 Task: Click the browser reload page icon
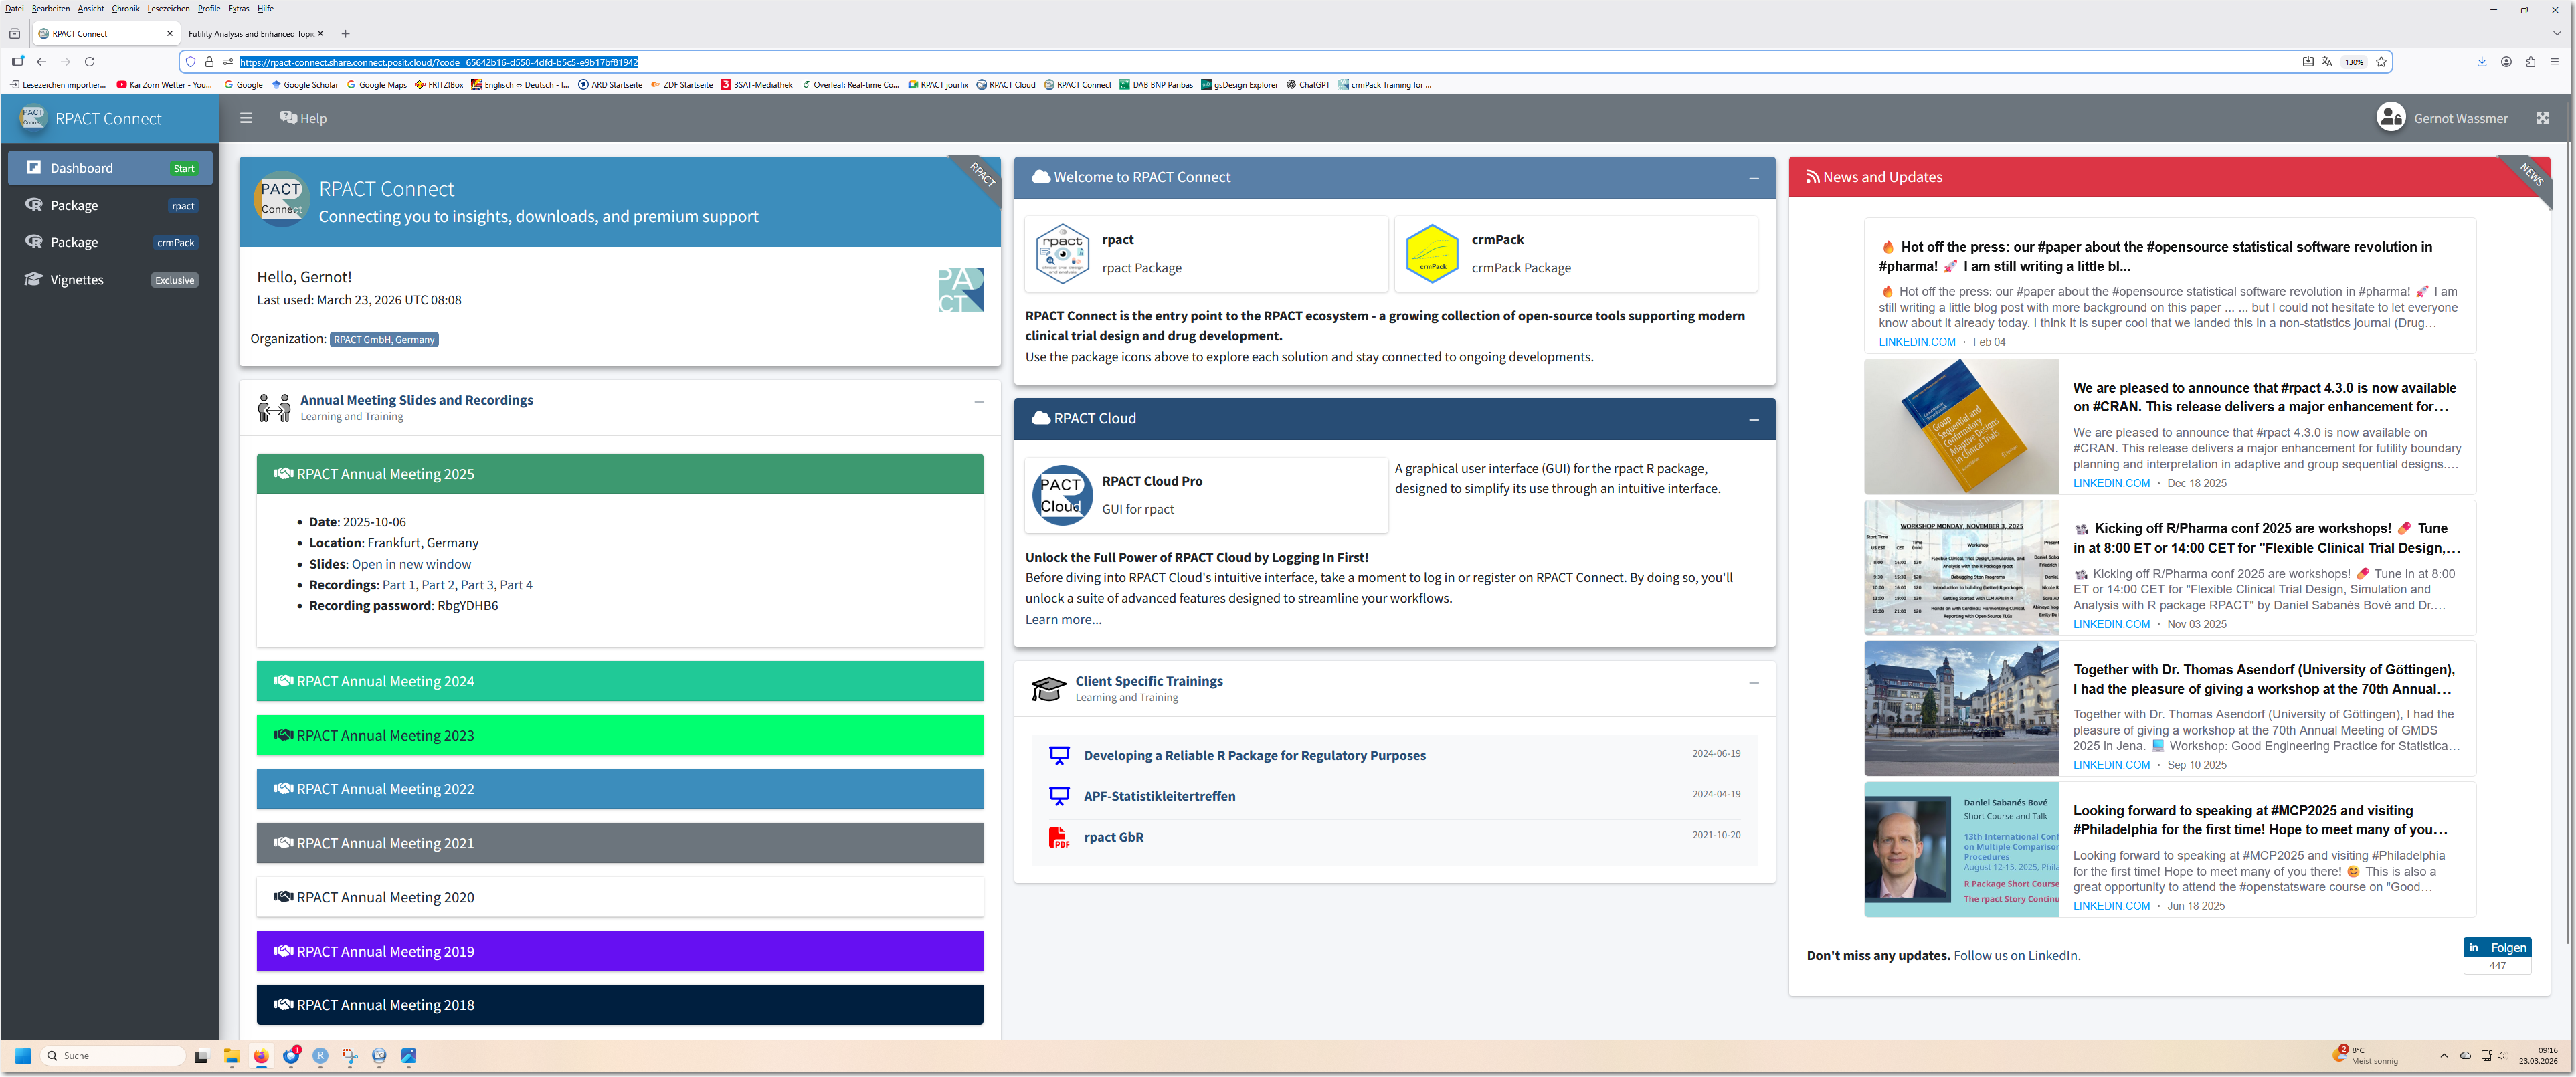pyautogui.click(x=90, y=62)
